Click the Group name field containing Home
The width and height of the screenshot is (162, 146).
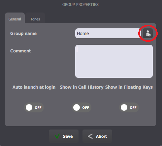click(108, 33)
